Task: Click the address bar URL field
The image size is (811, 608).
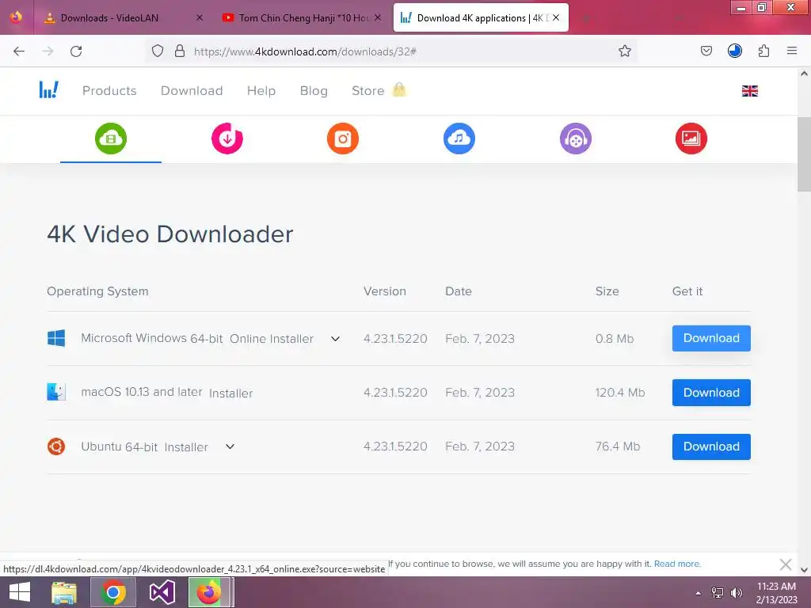Action: click(390, 51)
